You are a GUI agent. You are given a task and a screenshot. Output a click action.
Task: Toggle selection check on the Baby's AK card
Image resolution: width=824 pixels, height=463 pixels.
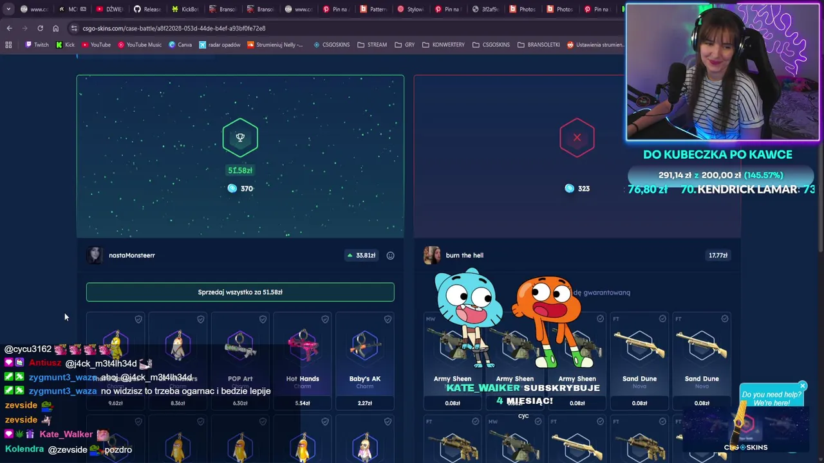388,319
